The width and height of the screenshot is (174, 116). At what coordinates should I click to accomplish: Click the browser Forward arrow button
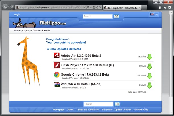pos(12,7)
